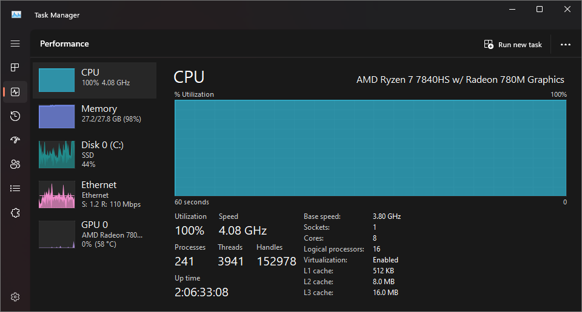The width and height of the screenshot is (582, 312).
Task: Select GPU 0 AMD Radeon entry
Action: coord(95,234)
